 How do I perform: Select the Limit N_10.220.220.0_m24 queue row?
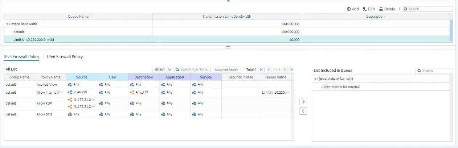[x=226, y=39]
